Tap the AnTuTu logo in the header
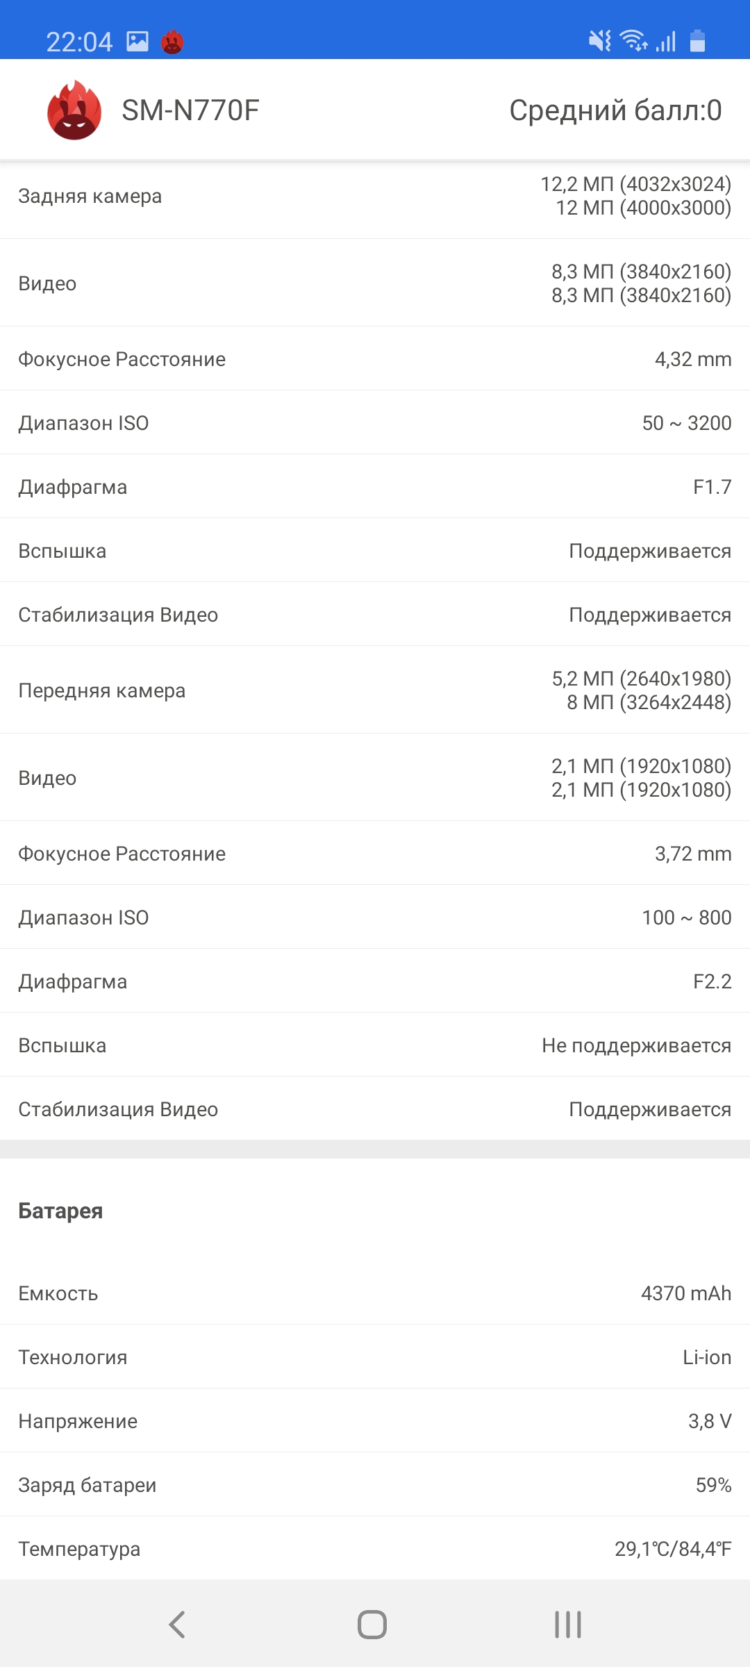The height and width of the screenshot is (1667, 750). point(74,110)
